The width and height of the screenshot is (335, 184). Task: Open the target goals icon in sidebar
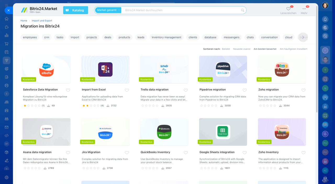(x=7, y=69)
